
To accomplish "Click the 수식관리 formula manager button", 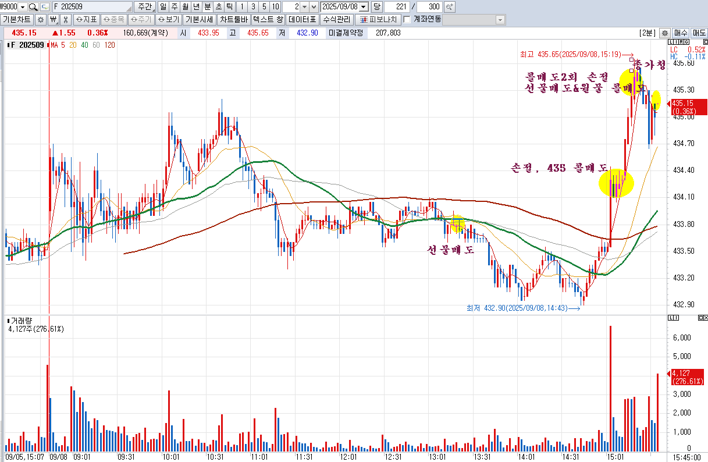I will point(337,19).
